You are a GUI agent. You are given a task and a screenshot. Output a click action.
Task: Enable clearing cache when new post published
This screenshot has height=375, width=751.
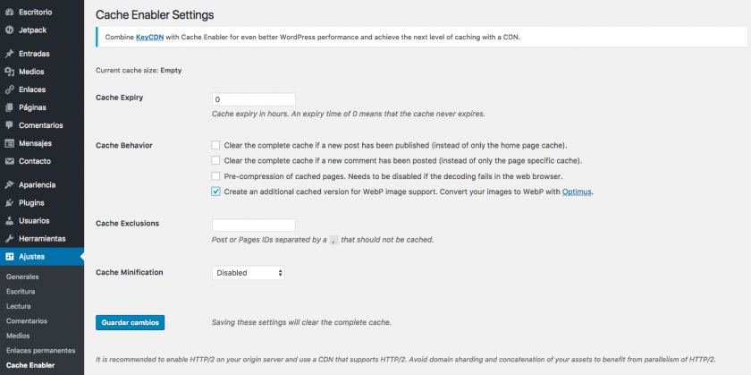215,145
